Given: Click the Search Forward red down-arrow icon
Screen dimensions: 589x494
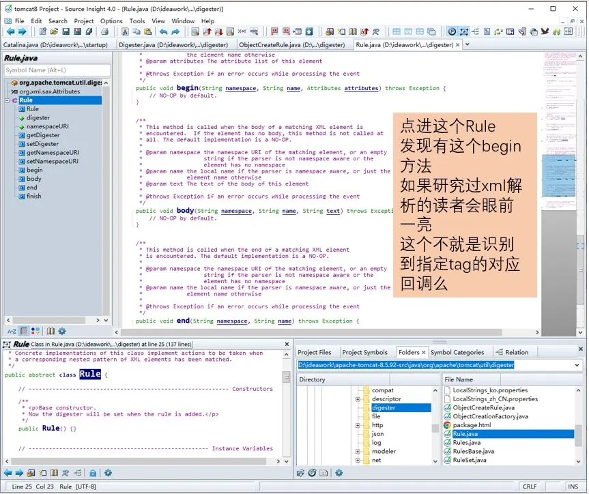Looking at the screenshot, I should pos(218,31).
